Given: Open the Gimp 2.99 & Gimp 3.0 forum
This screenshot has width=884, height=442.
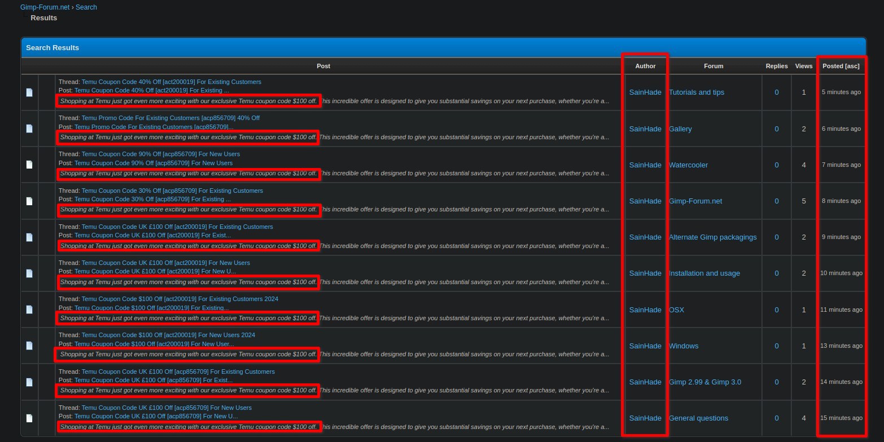Looking at the screenshot, I should coord(705,382).
